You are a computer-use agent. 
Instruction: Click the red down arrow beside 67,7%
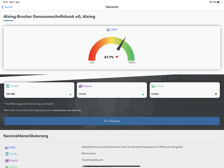pos(117,57)
